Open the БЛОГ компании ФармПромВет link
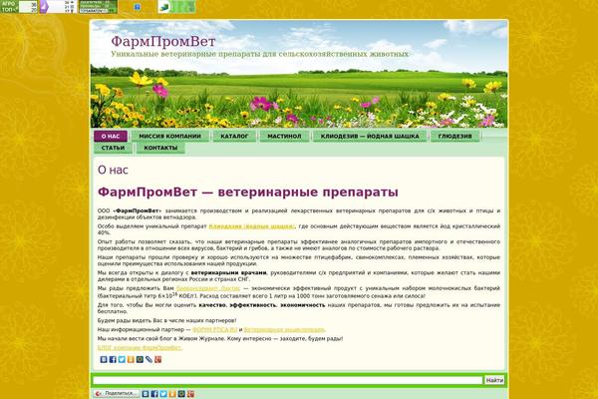 click(140, 348)
